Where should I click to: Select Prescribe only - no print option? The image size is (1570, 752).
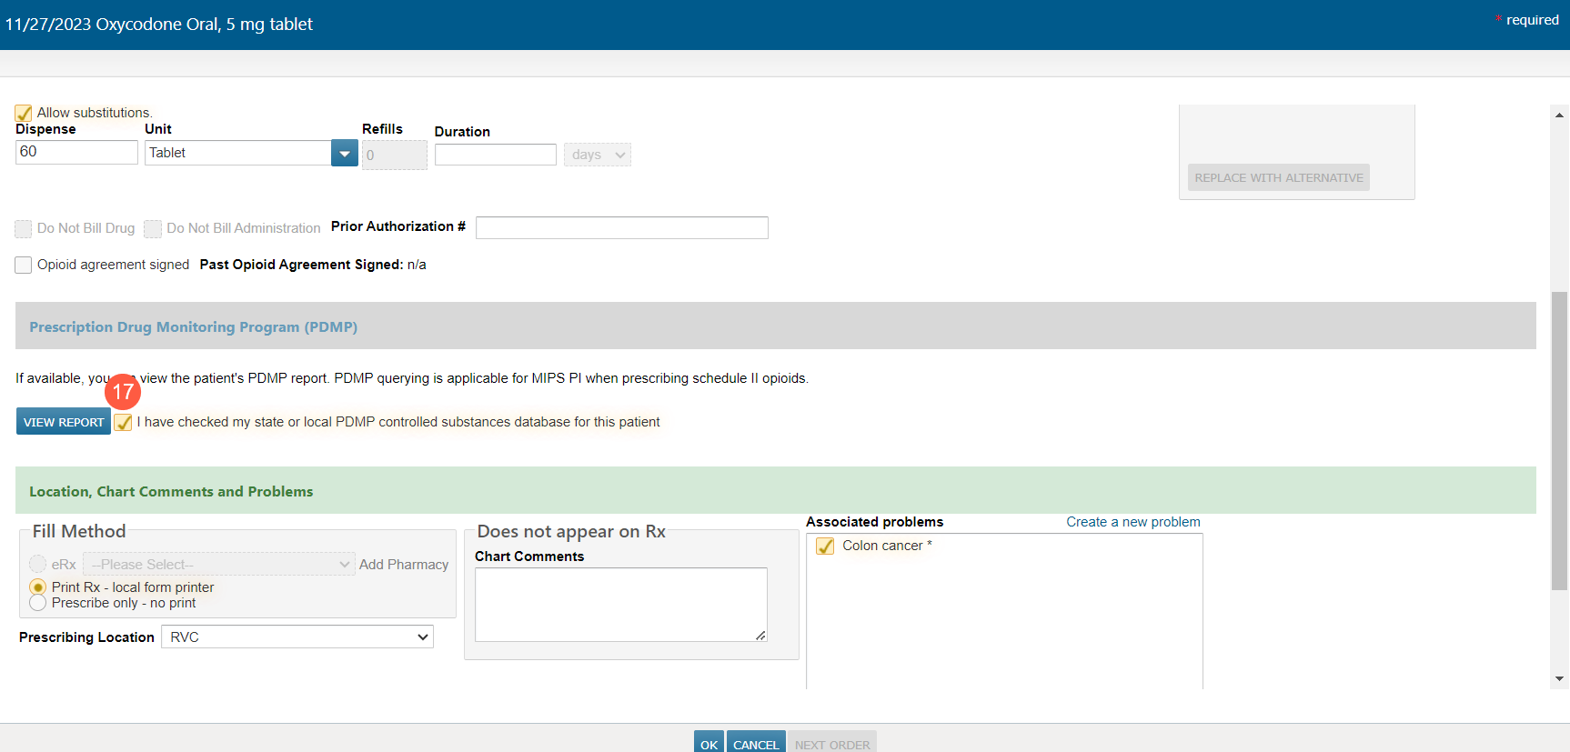pos(38,603)
